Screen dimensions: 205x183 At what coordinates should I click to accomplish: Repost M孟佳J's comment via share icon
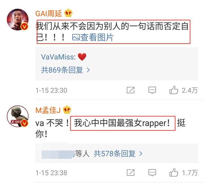click(131, 172)
